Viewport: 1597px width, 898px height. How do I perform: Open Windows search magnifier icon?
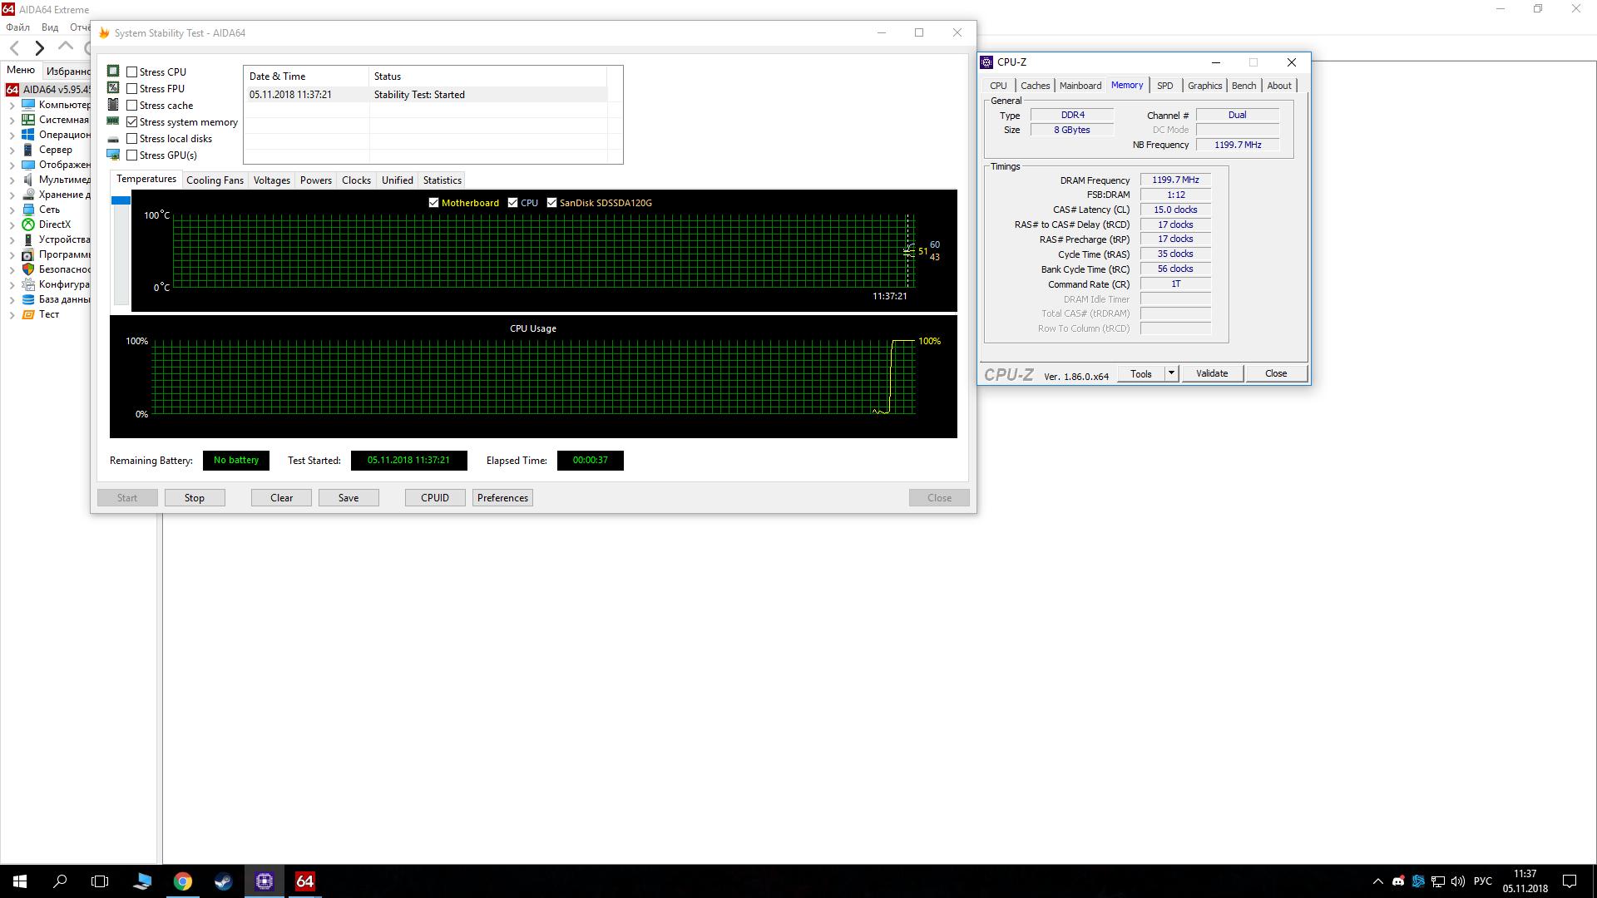click(60, 881)
